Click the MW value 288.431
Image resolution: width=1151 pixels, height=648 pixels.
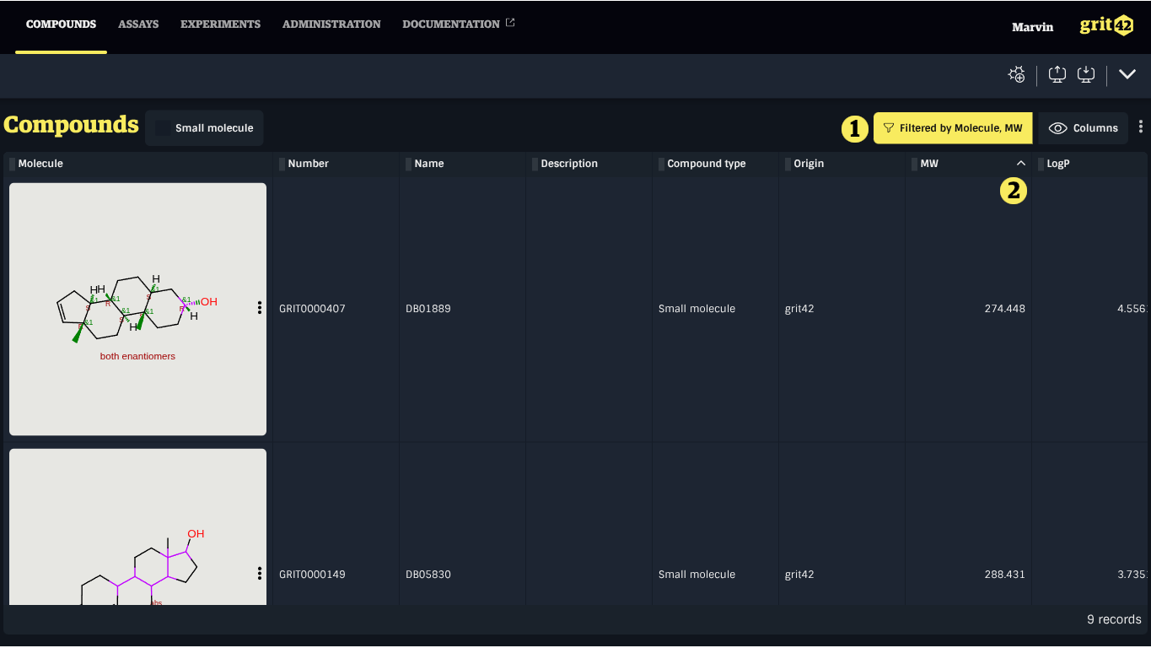(x=1004, y=575)
